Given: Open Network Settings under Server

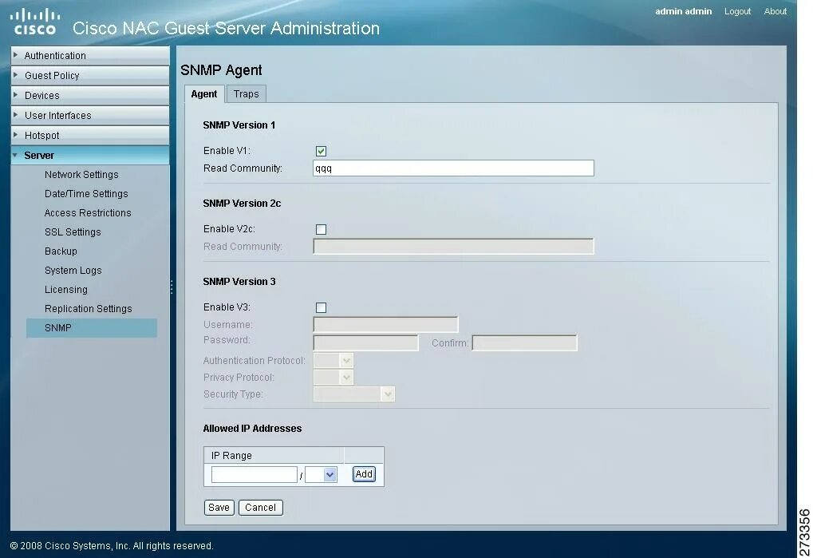Looking at the screenshot, I should click(81, 175).
